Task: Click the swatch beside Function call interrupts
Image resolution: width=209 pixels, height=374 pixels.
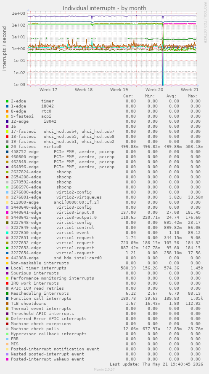Action: click(7, 299)
